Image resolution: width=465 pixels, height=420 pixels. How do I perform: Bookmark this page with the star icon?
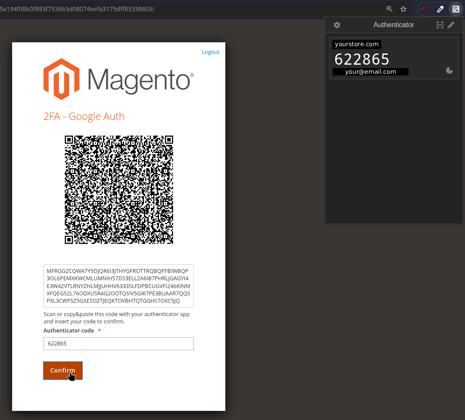pyautogui.click(x=403, y=9)
